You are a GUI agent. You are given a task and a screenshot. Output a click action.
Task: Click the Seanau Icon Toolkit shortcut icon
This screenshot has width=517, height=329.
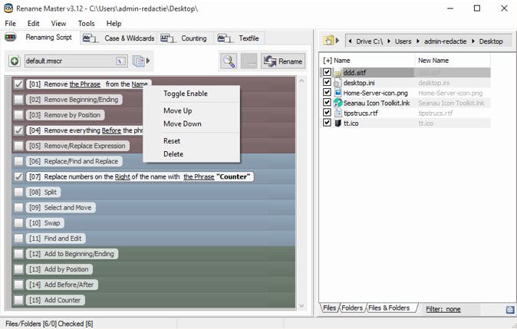[338, 103]
